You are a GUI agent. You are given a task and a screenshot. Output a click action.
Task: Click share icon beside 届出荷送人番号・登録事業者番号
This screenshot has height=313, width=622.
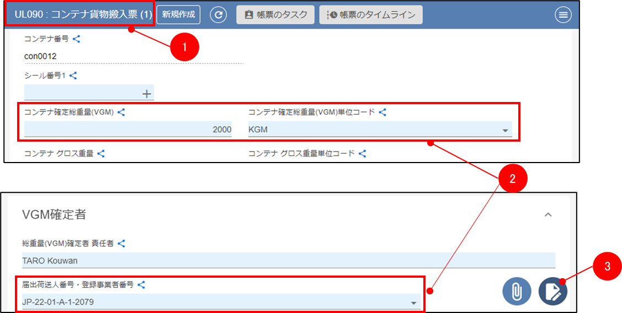tap(141, 285)
